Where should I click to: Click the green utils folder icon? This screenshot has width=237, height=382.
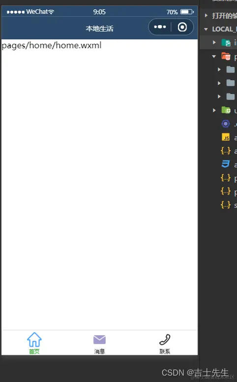[226, 110]
